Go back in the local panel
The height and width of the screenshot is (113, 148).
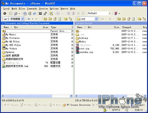point(29,19)
